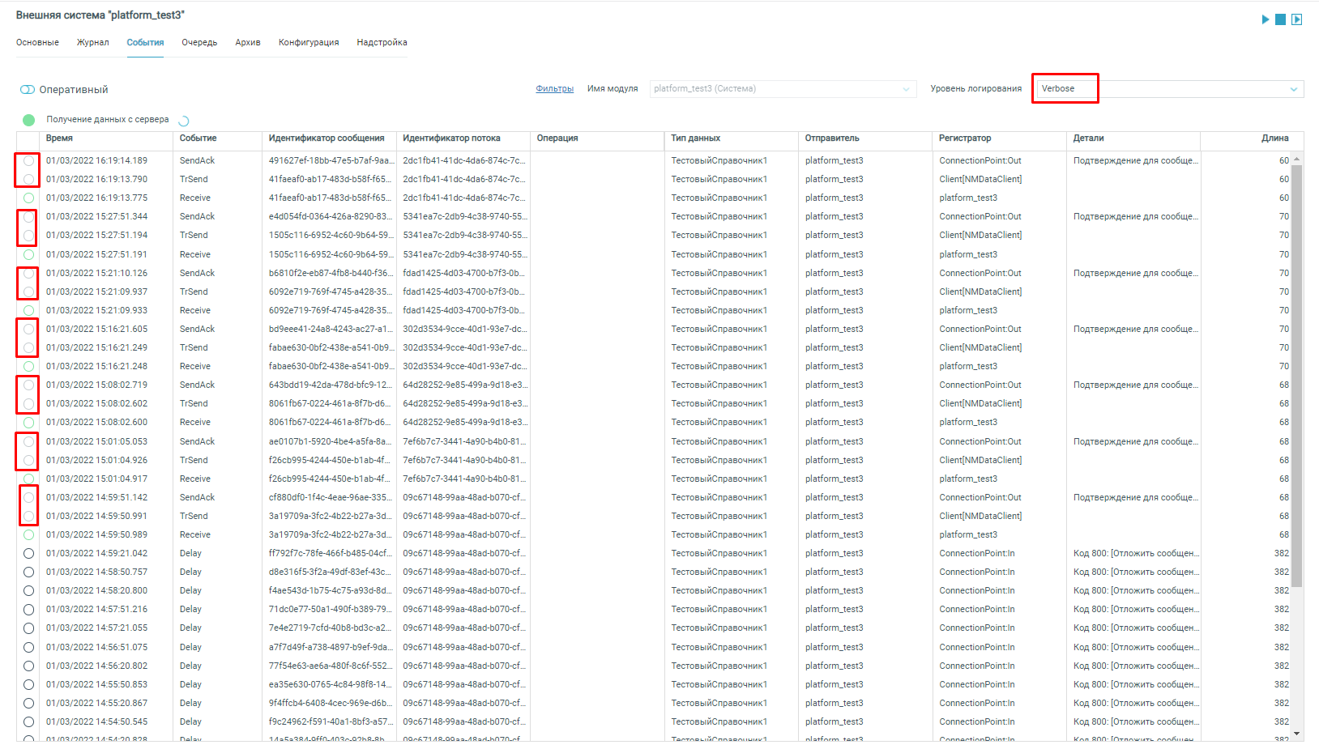Click status circle of 16:19:14.189 SendAck row
Image resolution: width=1319 pixels, height=749 pixels.
(29, 160)
